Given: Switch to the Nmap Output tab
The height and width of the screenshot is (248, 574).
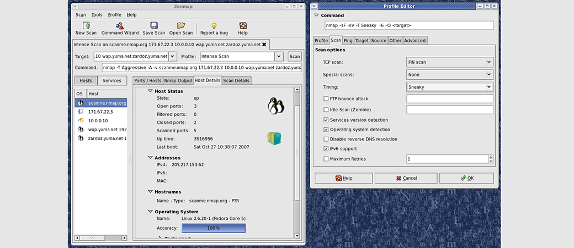Looking at the screenshot, I should (x=178, y=80).
